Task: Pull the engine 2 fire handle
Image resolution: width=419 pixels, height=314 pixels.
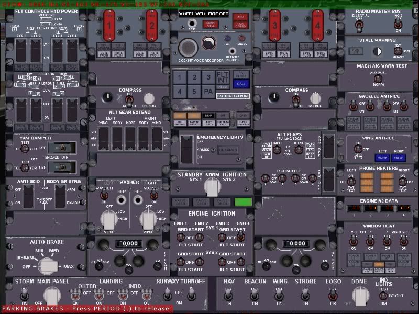Action: [151, 26]
